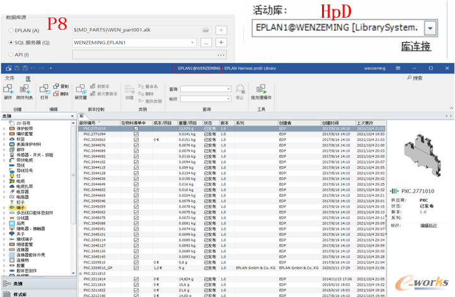455x297 pixels.
Task: Open the 文件 menu
Action: coord(9,78)
